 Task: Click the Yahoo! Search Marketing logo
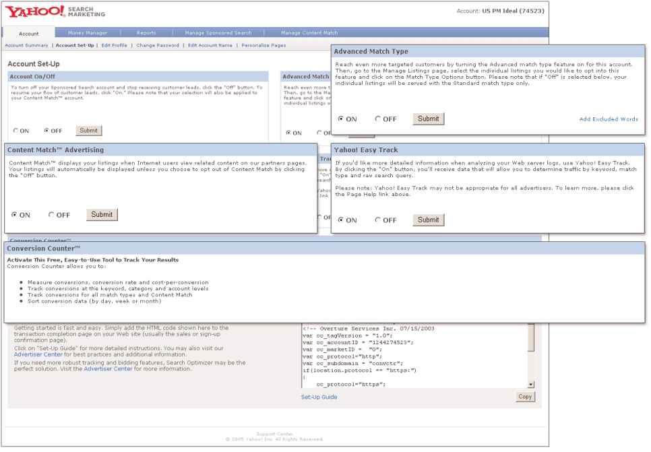(55, 11)
